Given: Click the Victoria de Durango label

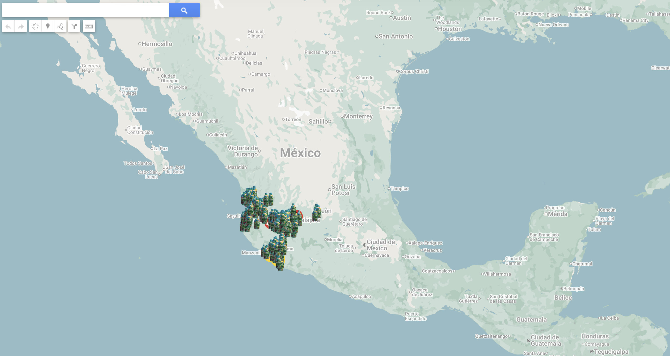Looking at the screenshot, I should [x=243, y=151].
